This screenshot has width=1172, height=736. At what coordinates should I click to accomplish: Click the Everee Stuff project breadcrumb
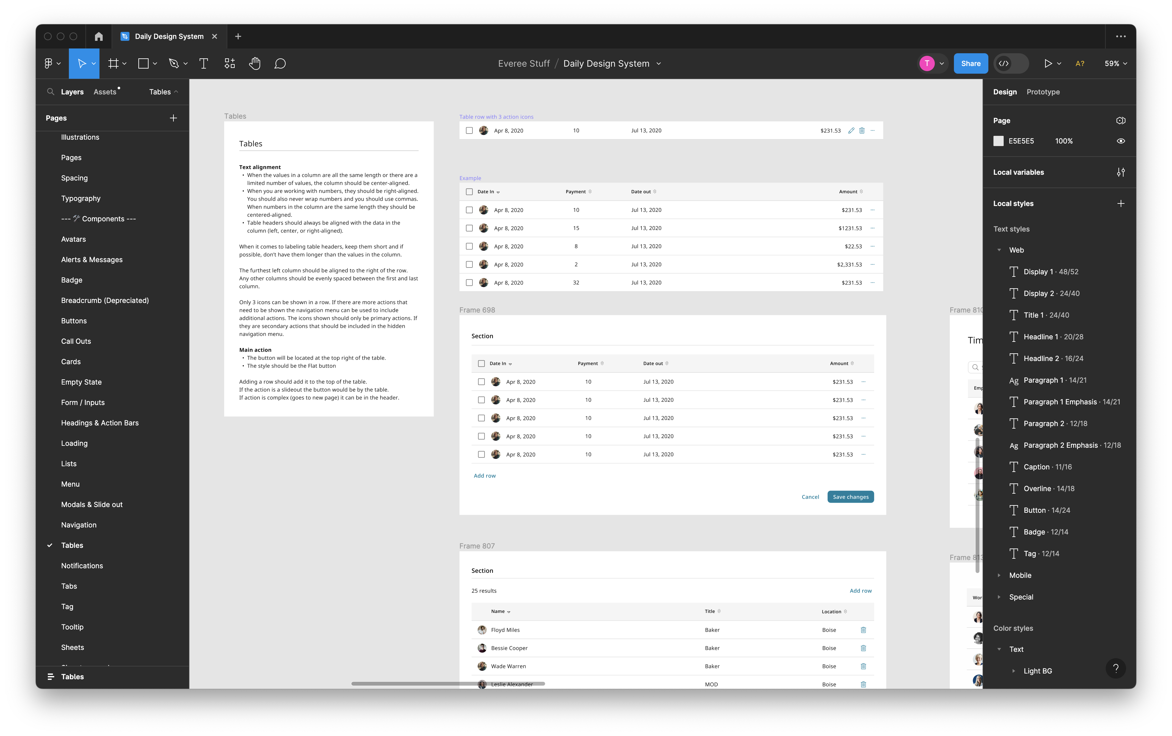coord(524,64)
